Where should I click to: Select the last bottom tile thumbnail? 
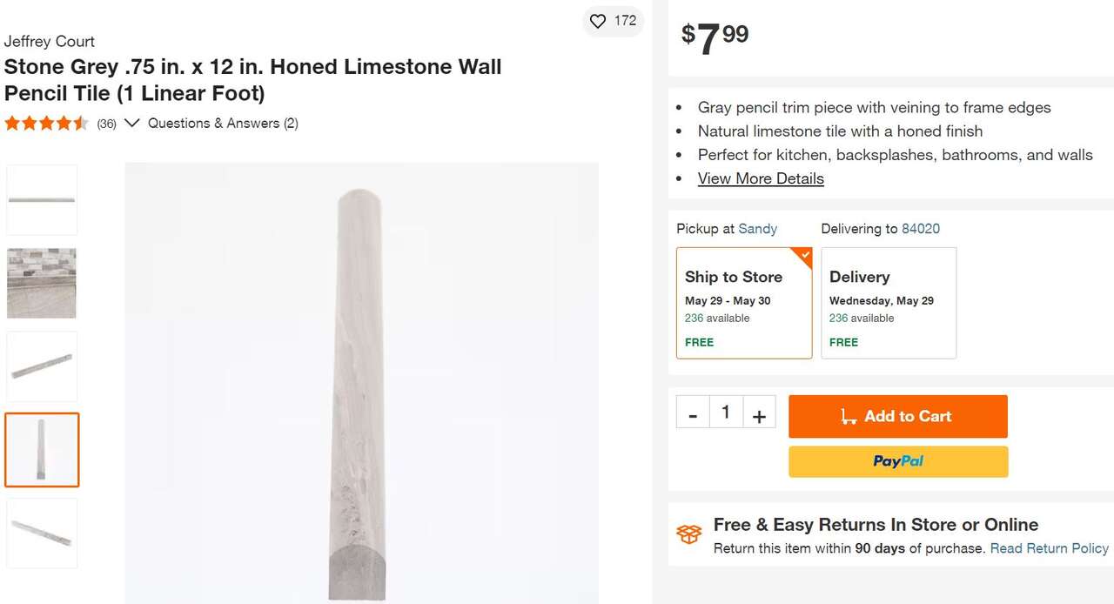(42, 533)
